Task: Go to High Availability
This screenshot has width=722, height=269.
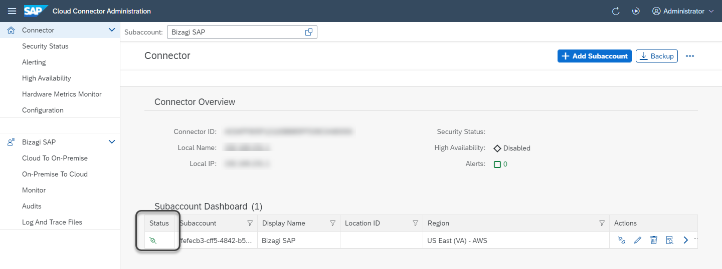Action: coord(47,78)
